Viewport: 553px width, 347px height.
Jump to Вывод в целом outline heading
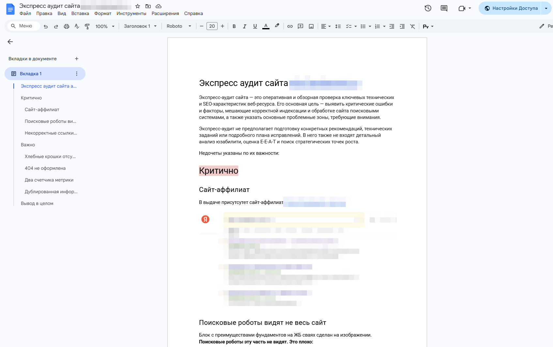[x=37, y=203]
